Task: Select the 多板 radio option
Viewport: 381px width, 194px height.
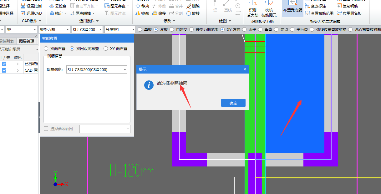Action: pyautogui.click(x=161, y=29)
